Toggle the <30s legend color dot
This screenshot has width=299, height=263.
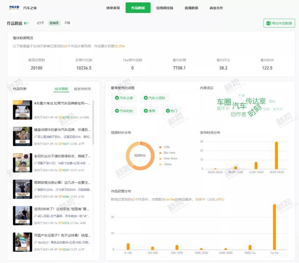(x=160, y=147)
